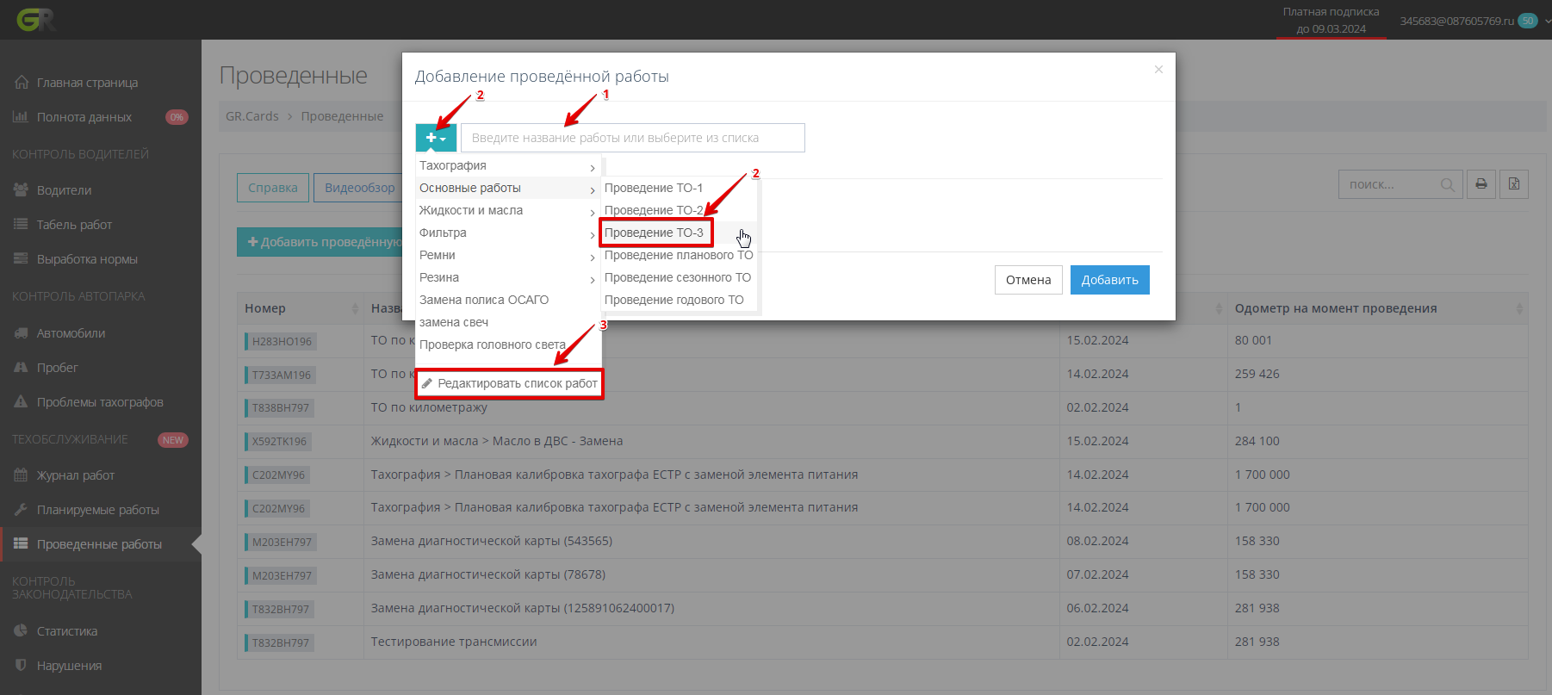This screenshot has width=1552, height=695.
Task: Open Пробег road icon
Action: tap(21, 368)
